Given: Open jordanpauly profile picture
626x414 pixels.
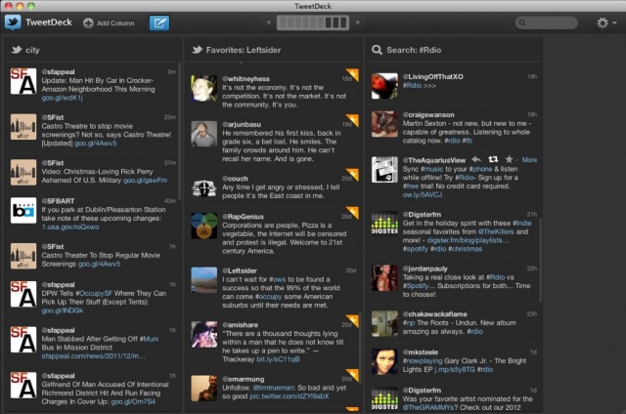Looking at the screenshot, I should 384,277.
